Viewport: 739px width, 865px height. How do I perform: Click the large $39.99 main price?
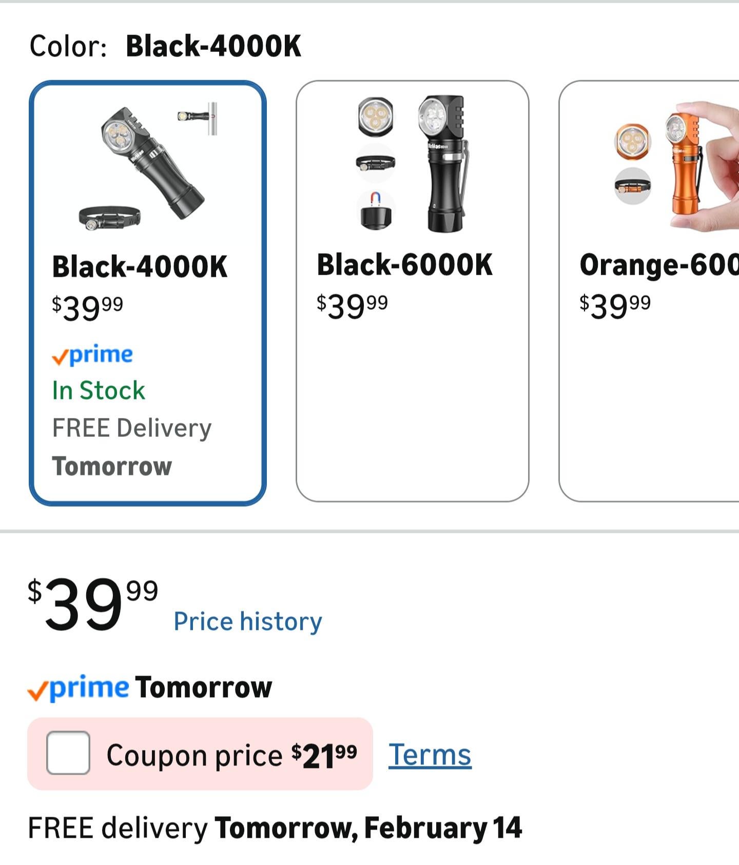point(92,604)
